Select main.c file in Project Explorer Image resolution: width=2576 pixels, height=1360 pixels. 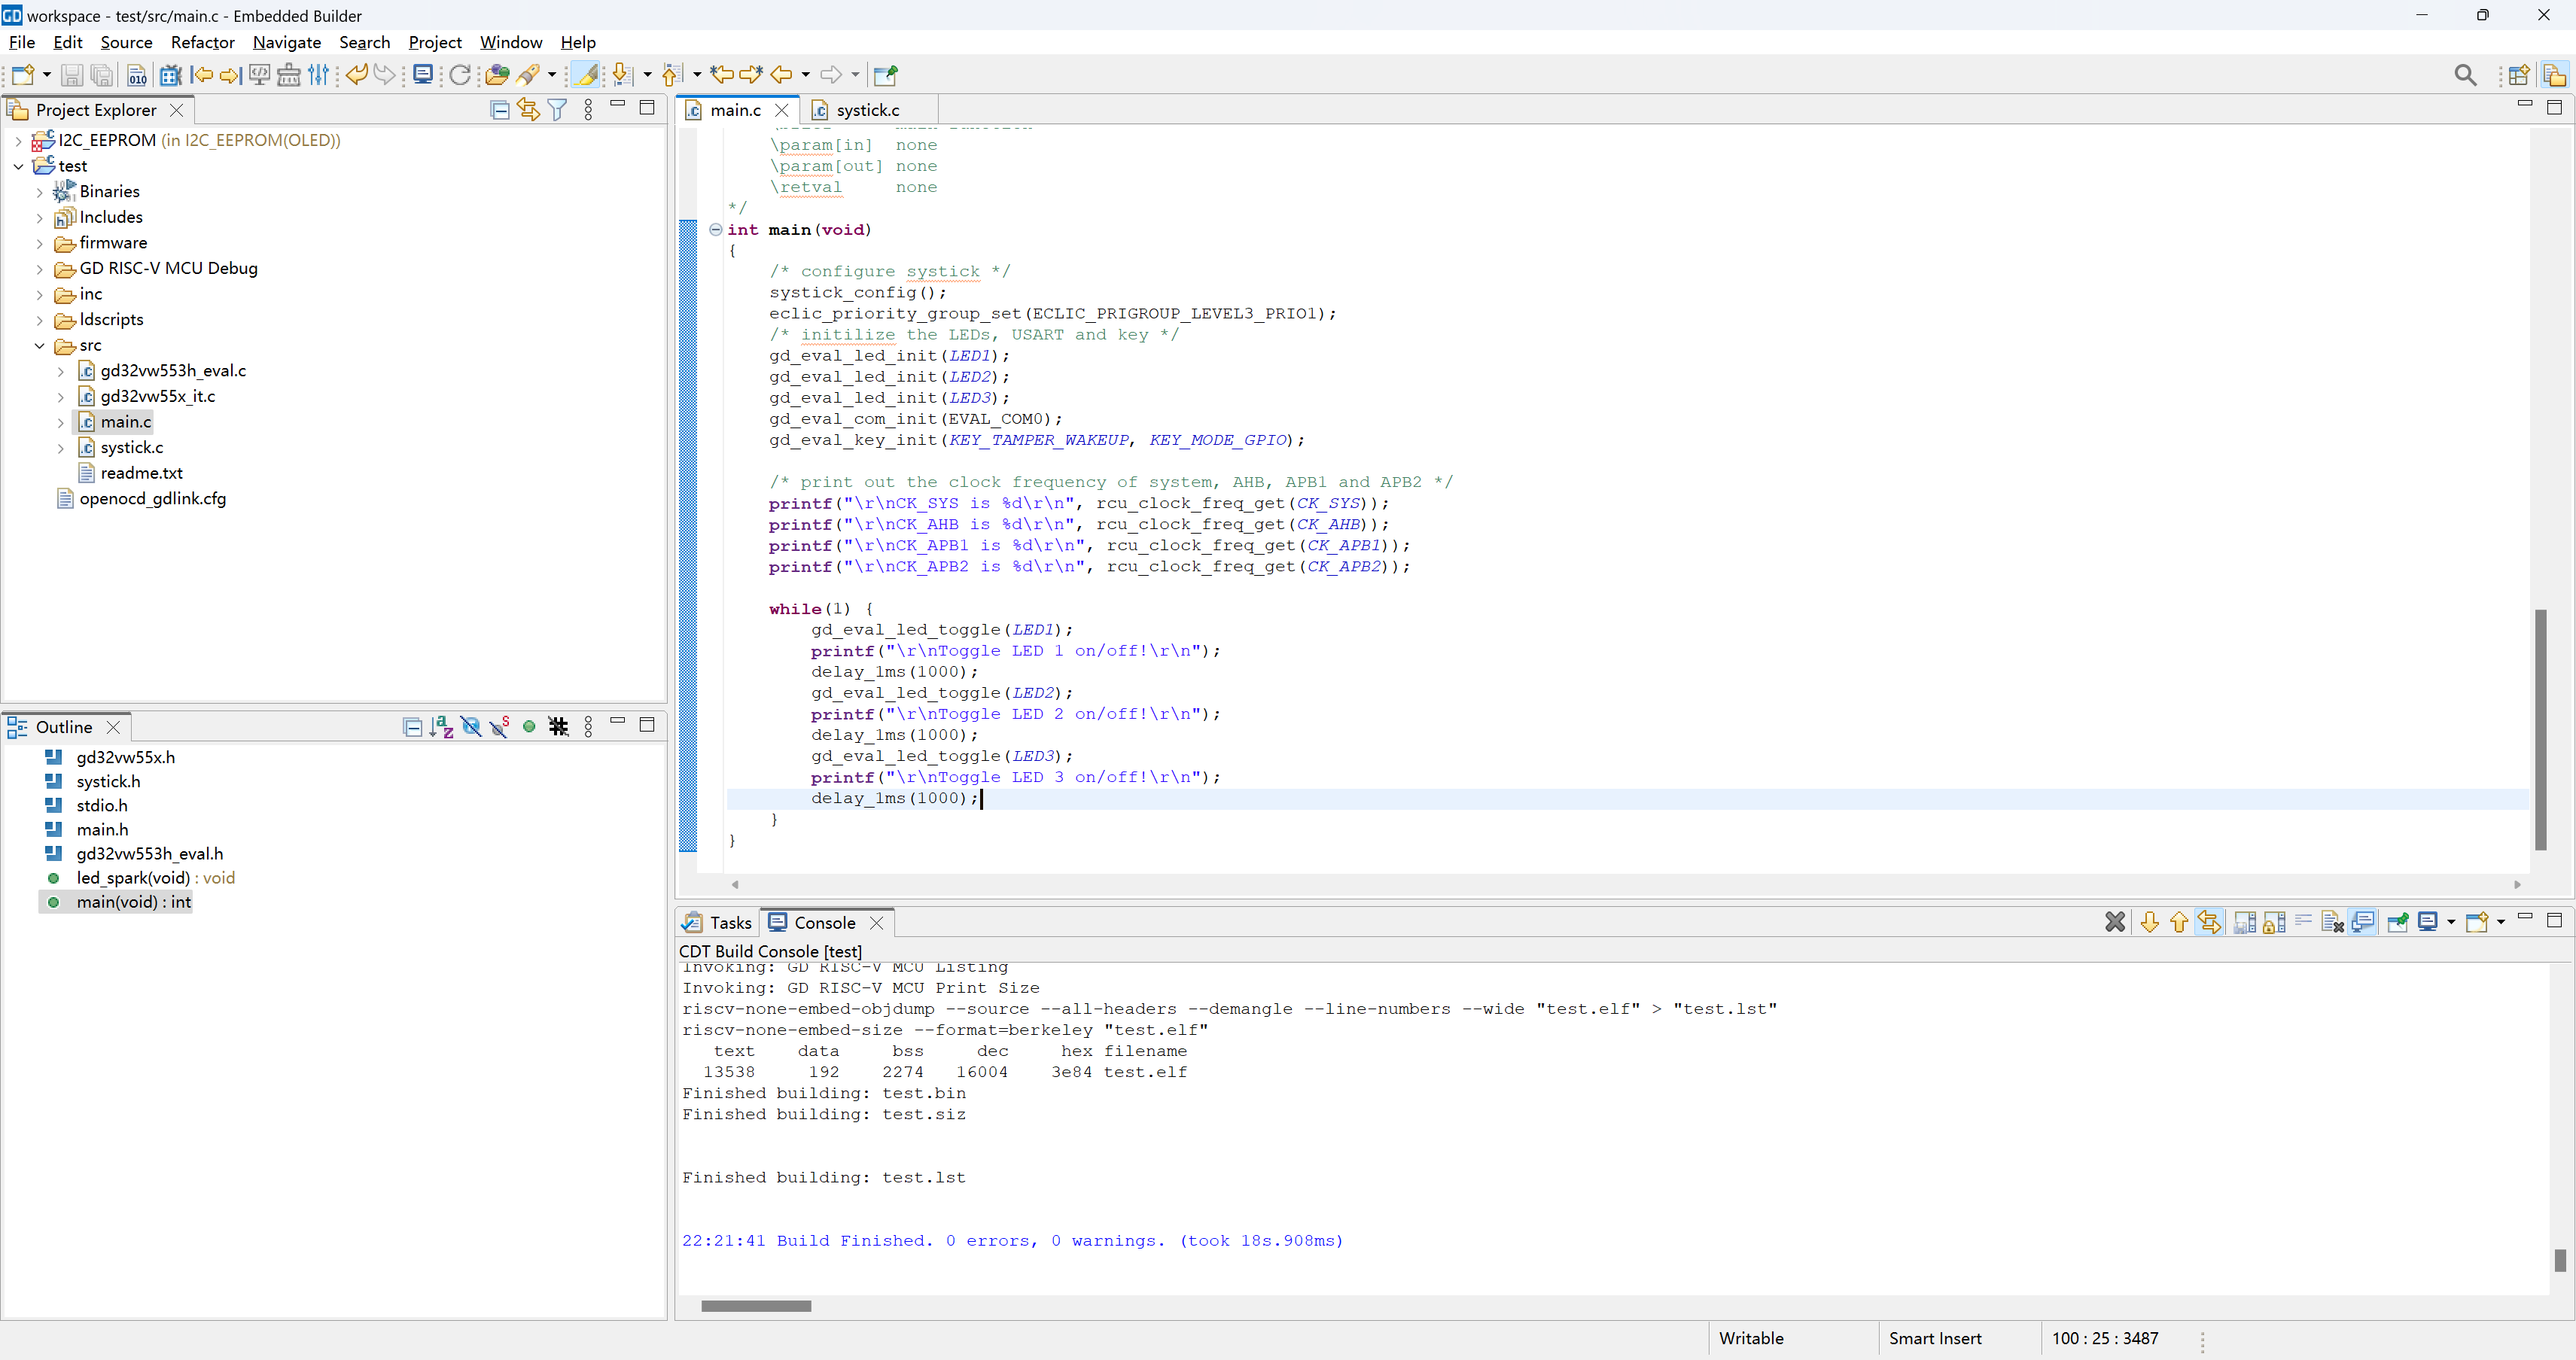click(x=126, y=422)
